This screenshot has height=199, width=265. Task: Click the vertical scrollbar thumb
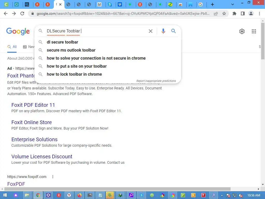click(263, 41)
